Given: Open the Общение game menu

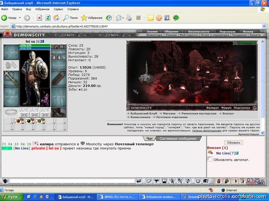Looking at the screenshot, I should click(x=171, y=31).
